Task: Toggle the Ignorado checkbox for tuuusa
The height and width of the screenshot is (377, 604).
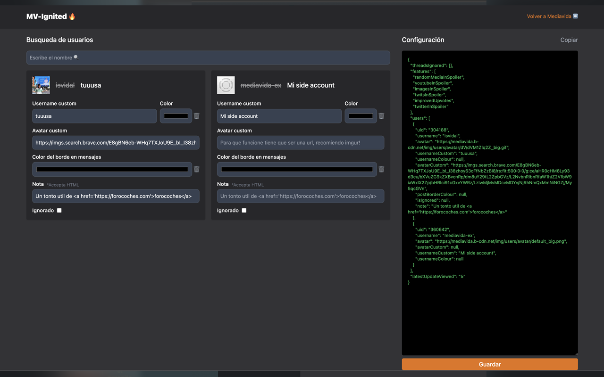Action: [59, 211]
